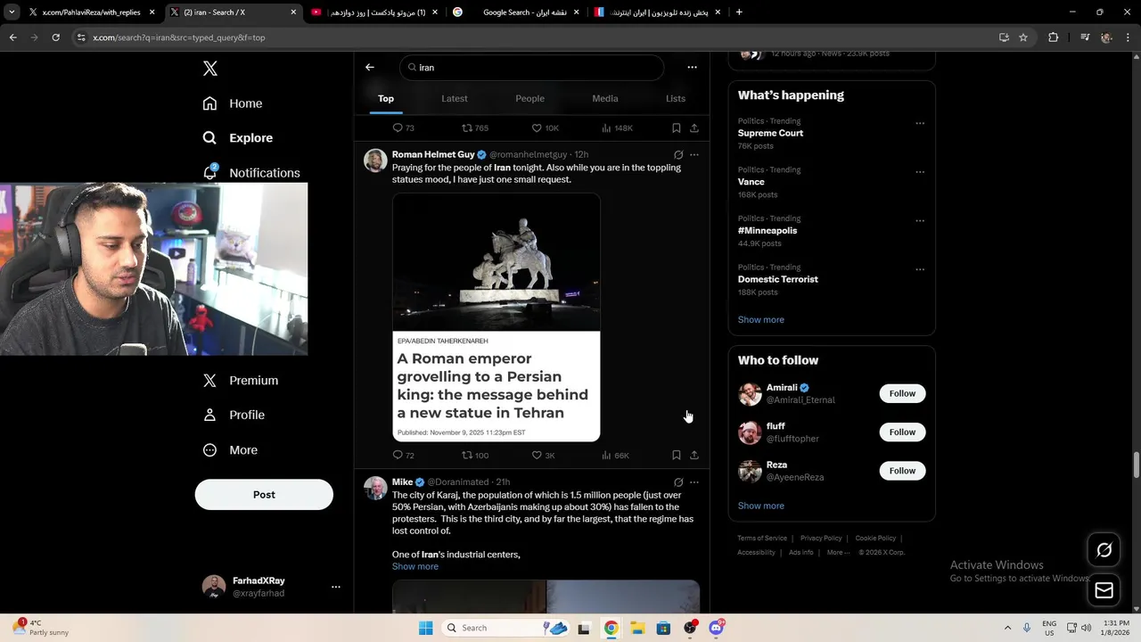Expand Chrome tab search dropdown arrow
Viewport: 1141px width, 642px height.
pyautogui.click(x=12, y=12)
